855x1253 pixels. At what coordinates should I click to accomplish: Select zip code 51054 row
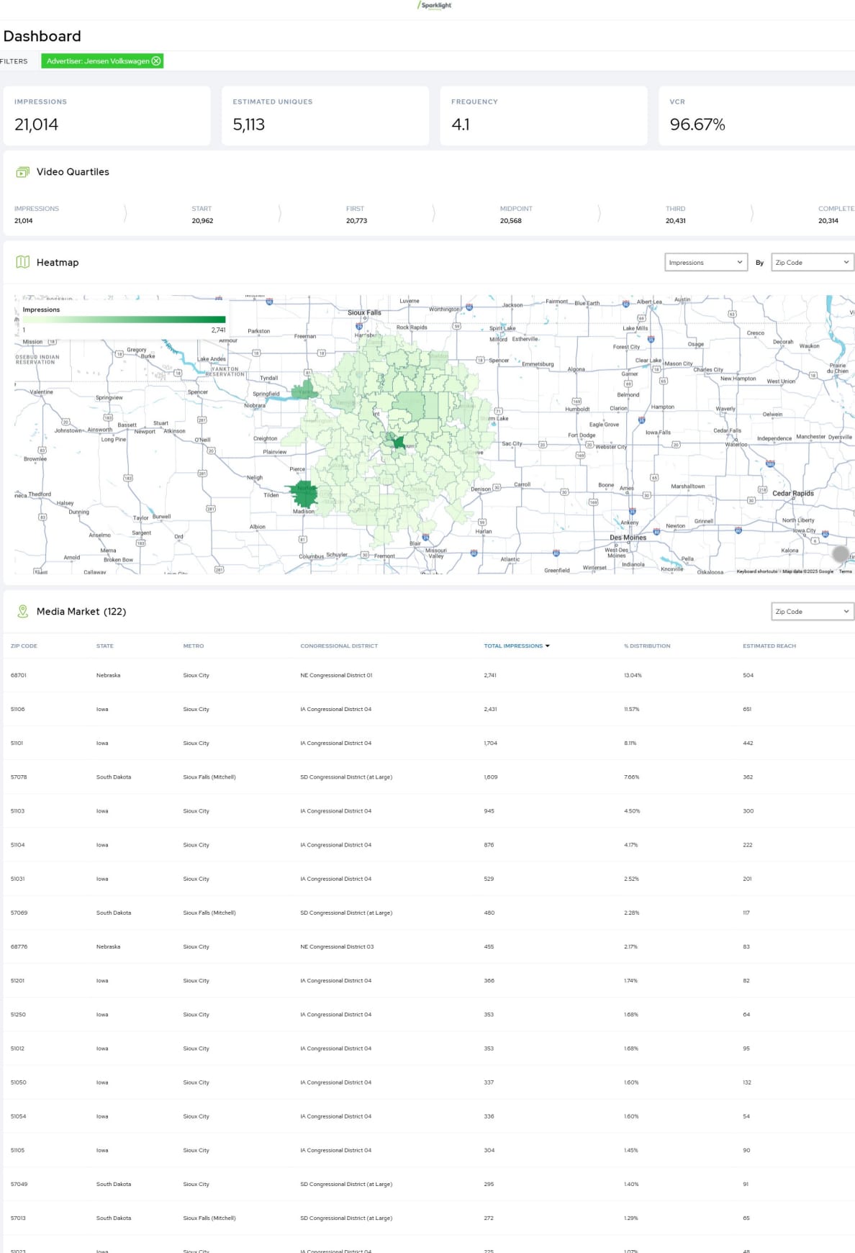tap(427, 1116)
